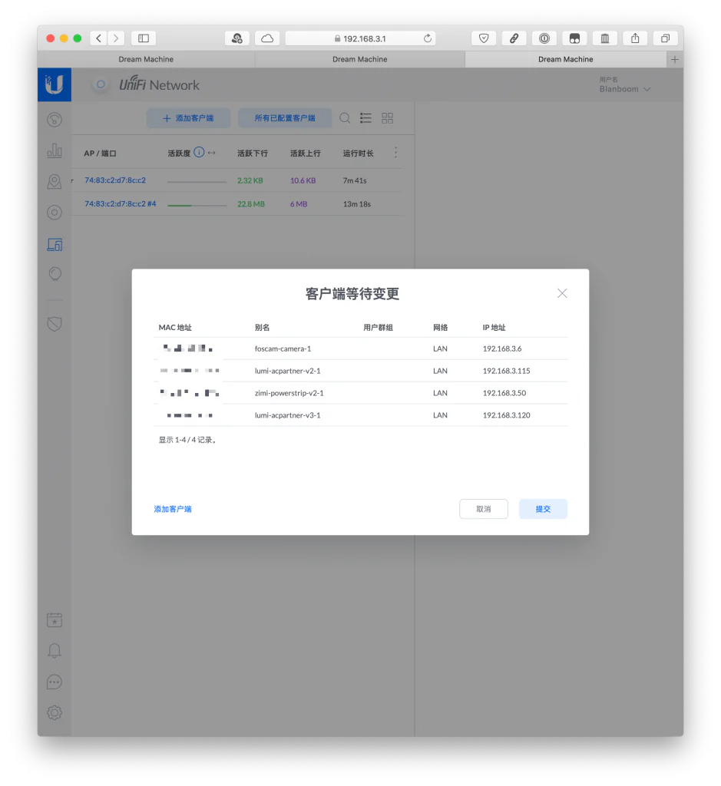The image size is (721, 786).
Task: Sort by the 用户群组 column header
Action: point(378,327)
